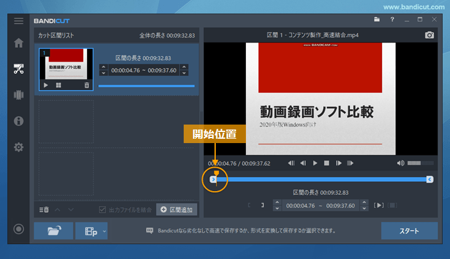Jump to previous keyframe in the player

[x=292, y=163]
